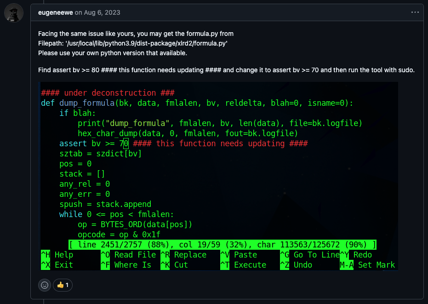The width and height of the screenshot is (428, 304).
Task: Click the smiley add reaction button
Action: pyautogui.click(x=45, y=285)
